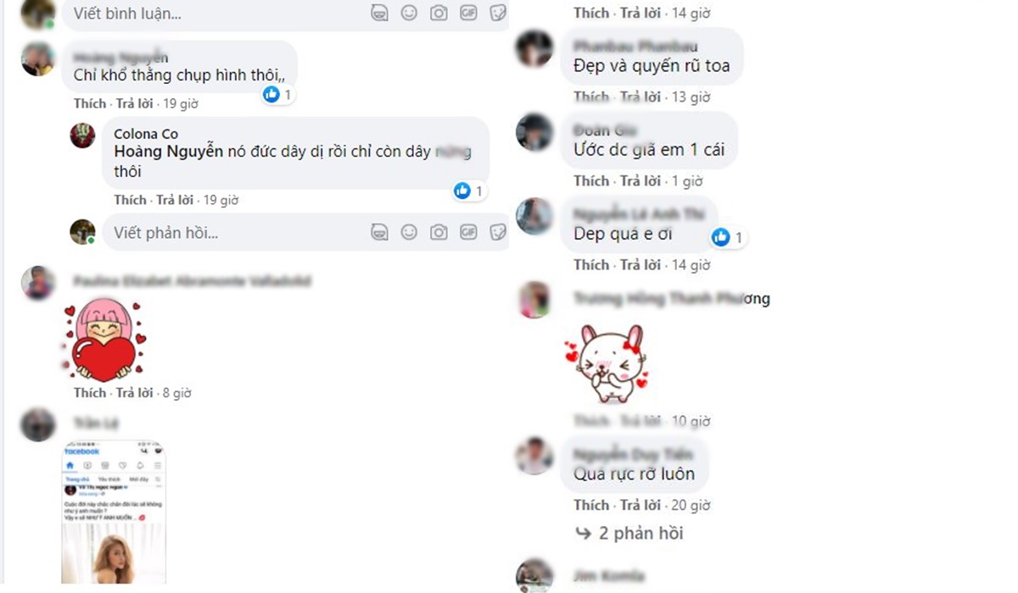Like the 'Quá rực rỡ luôn' comment
The height and width of the screenshot is (593, 1018).
[590, 505]
